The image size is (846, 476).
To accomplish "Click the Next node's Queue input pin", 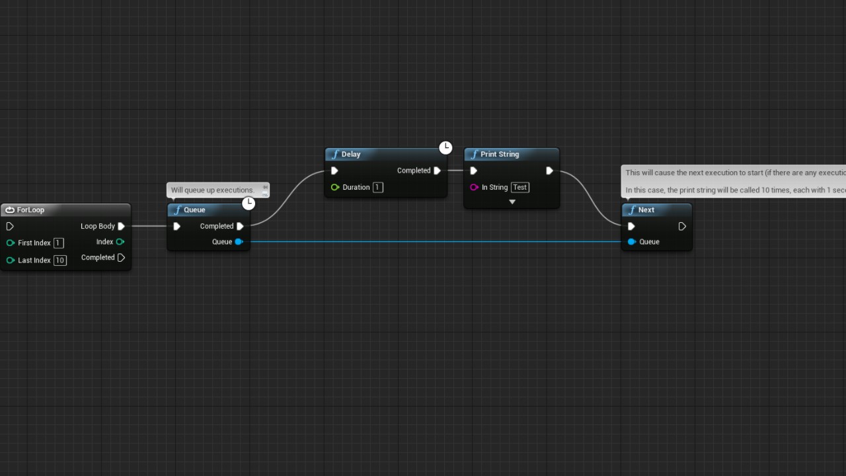I will click(x=631, y=242).
